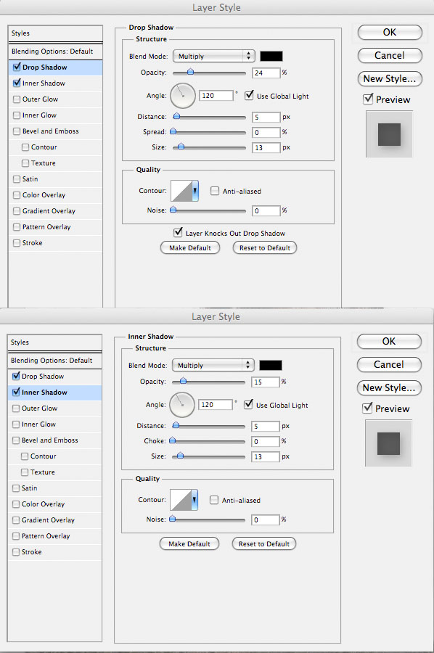Image resolution: width=434 pixels, height=653 pixels.
Task: Open the black Inner Shadow color swatch
Action: click(x=270, y=365)
